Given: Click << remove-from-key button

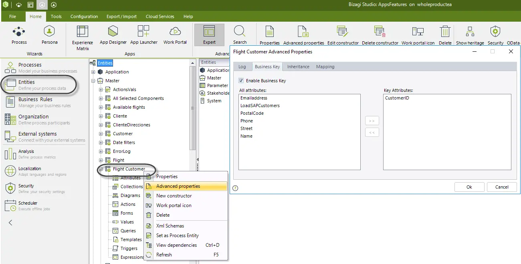Looking at the screenshot, I should click(372, 132).
